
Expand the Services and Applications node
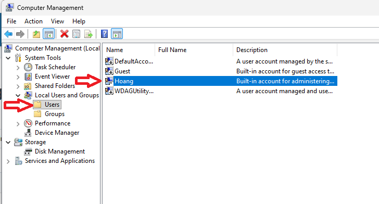click(x=8, y=161)
